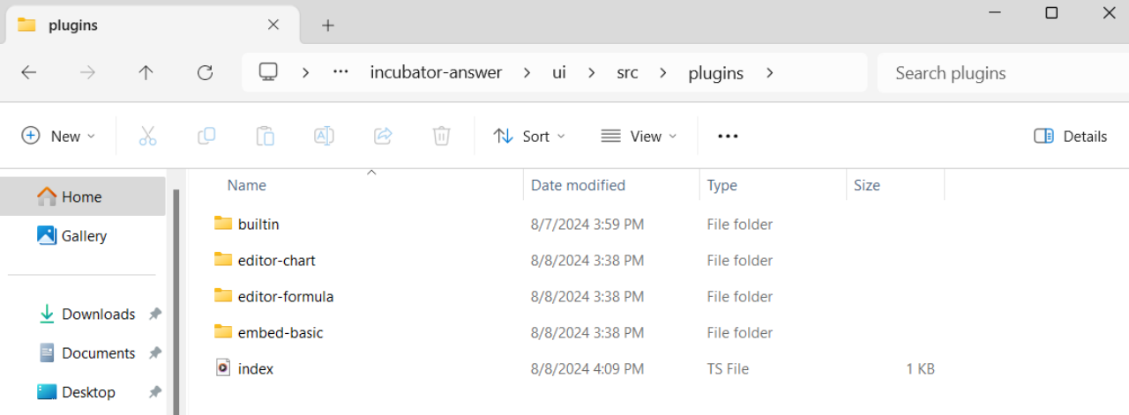Go up one folder level

tap(146, 73)
